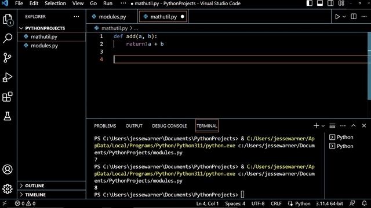Open the notifications bell
Screen dimensions: 371x208
[365, 203]
